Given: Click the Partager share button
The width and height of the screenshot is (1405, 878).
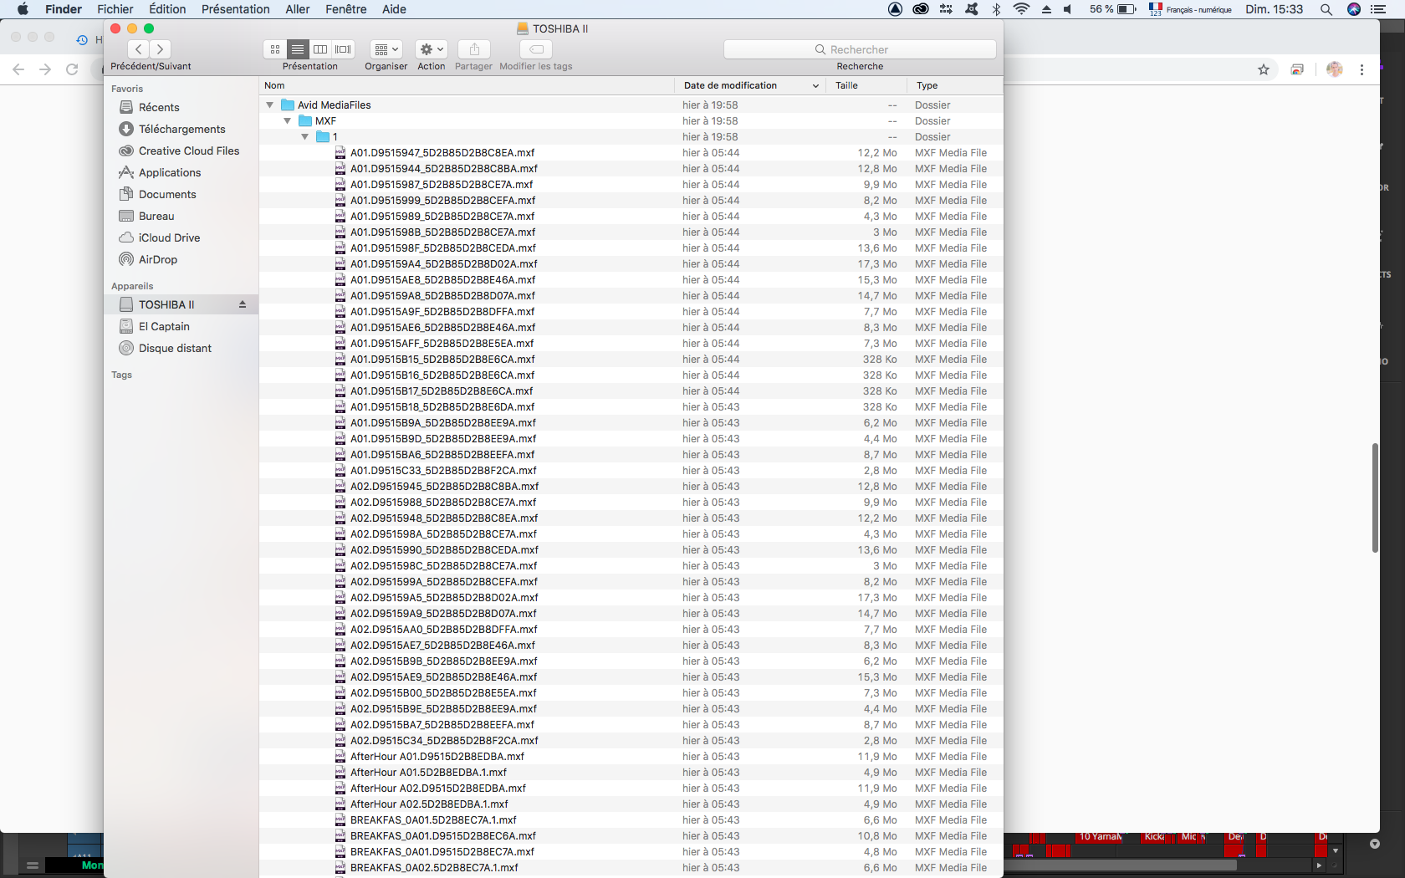Looking at the screenshot, I should (x=474, y=49).
